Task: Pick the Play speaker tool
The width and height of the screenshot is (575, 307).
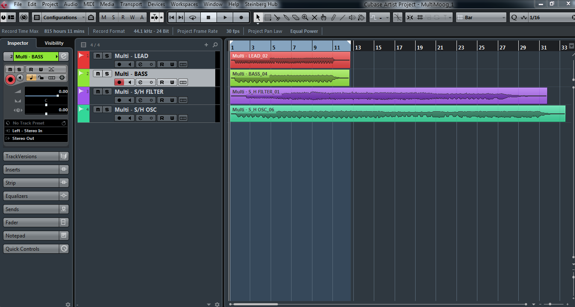Action: (x=352, y=17)
